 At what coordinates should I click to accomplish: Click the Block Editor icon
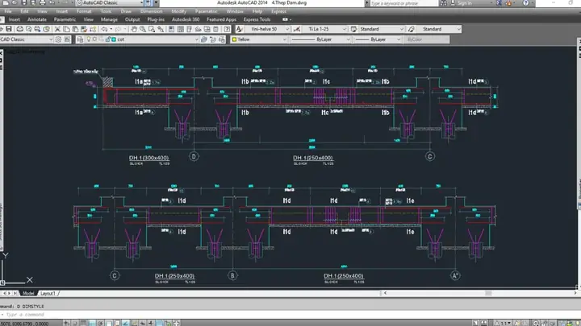tap(93, 29)
